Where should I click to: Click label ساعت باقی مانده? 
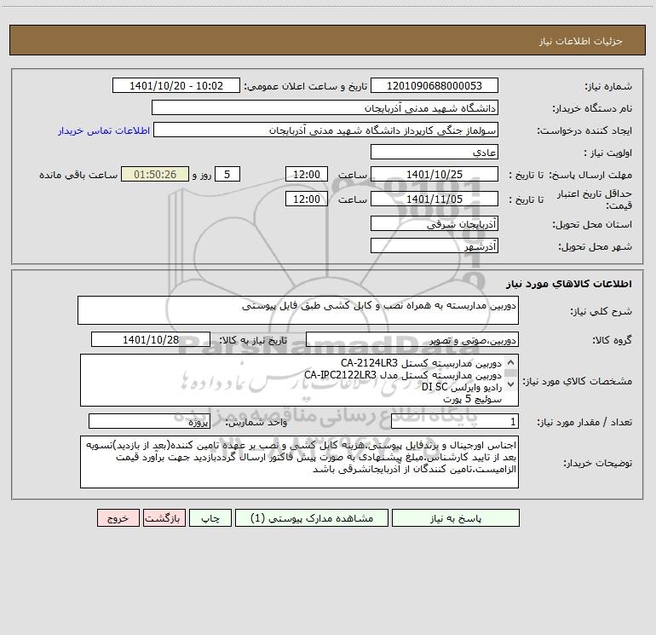click(x=78, y=175)
